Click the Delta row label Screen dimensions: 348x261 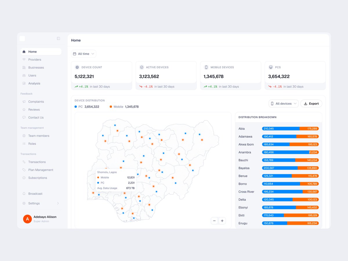pyautogui.click(x=242, y=200)
